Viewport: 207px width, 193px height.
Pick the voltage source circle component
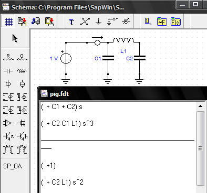8,84
